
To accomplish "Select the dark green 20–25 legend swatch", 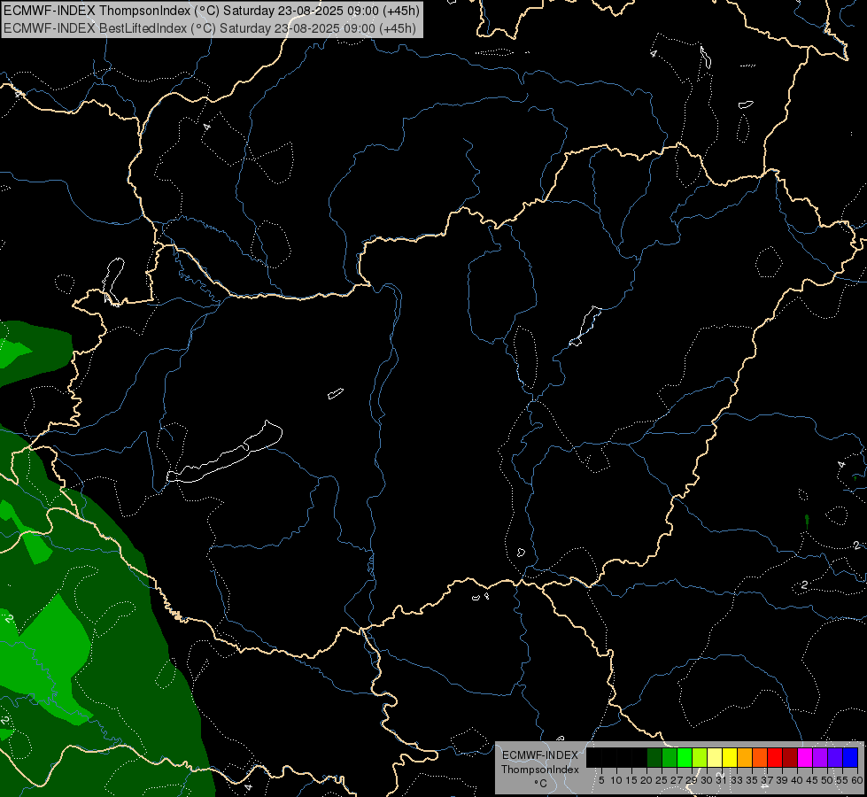I will click(x=654, y=757).
